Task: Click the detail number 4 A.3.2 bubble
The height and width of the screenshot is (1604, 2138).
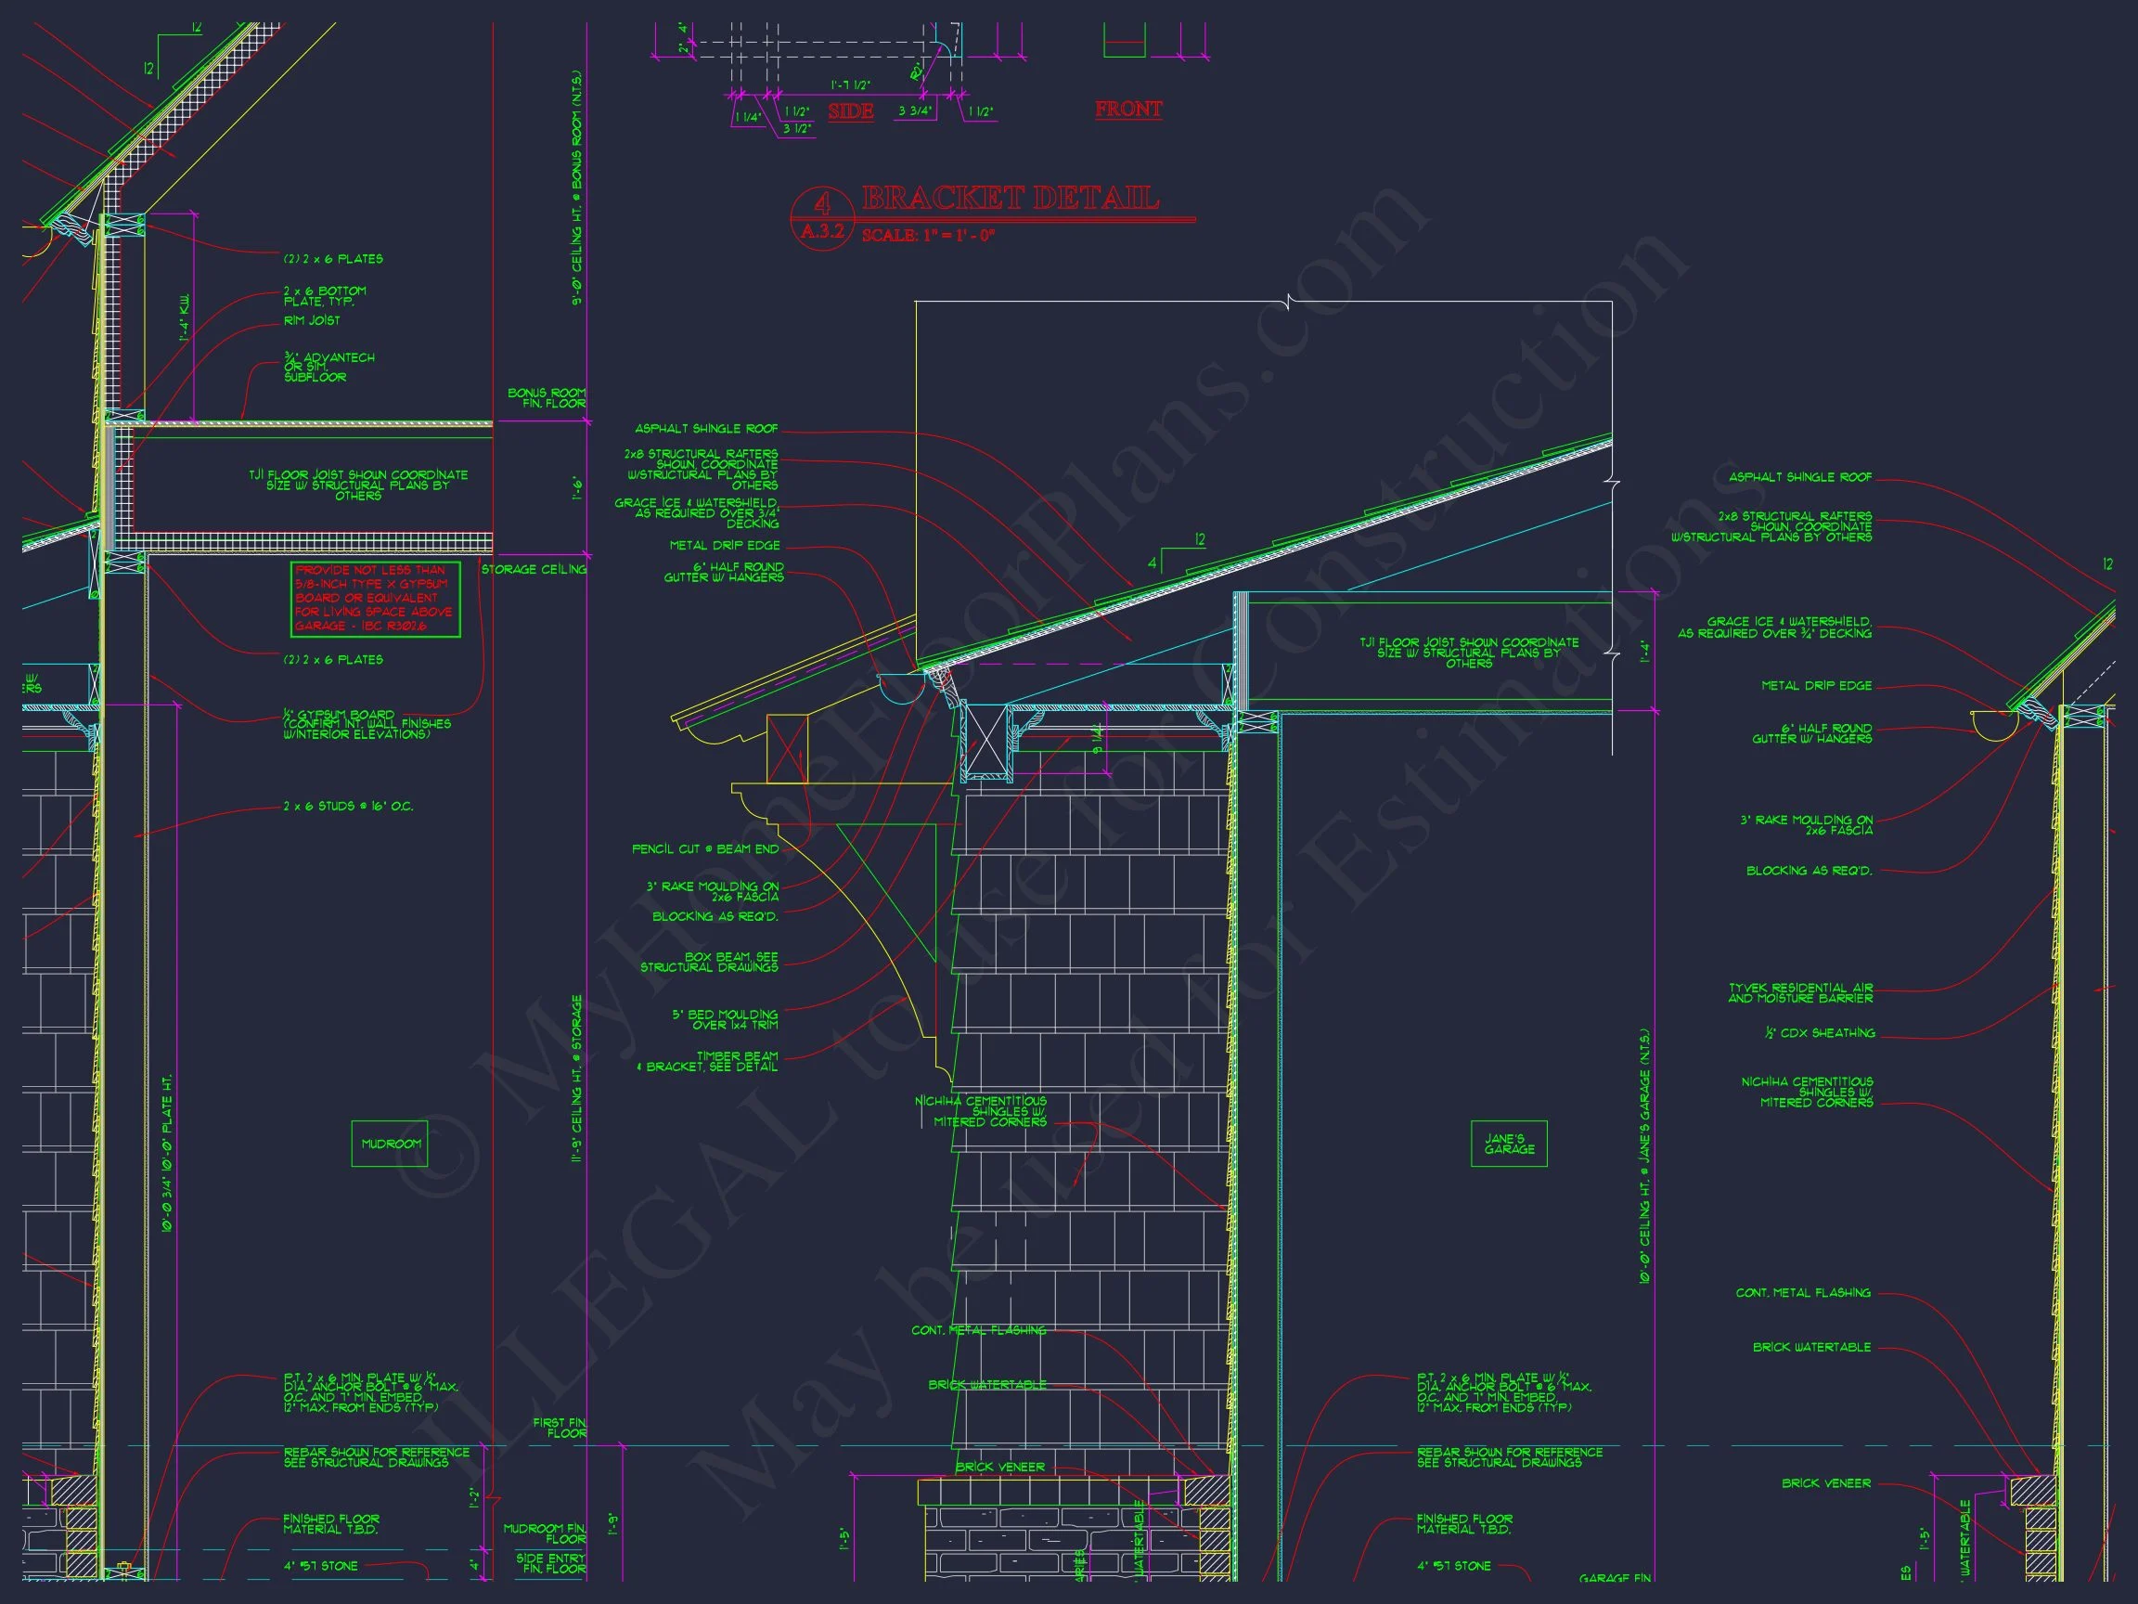Action: pos(822,218)
